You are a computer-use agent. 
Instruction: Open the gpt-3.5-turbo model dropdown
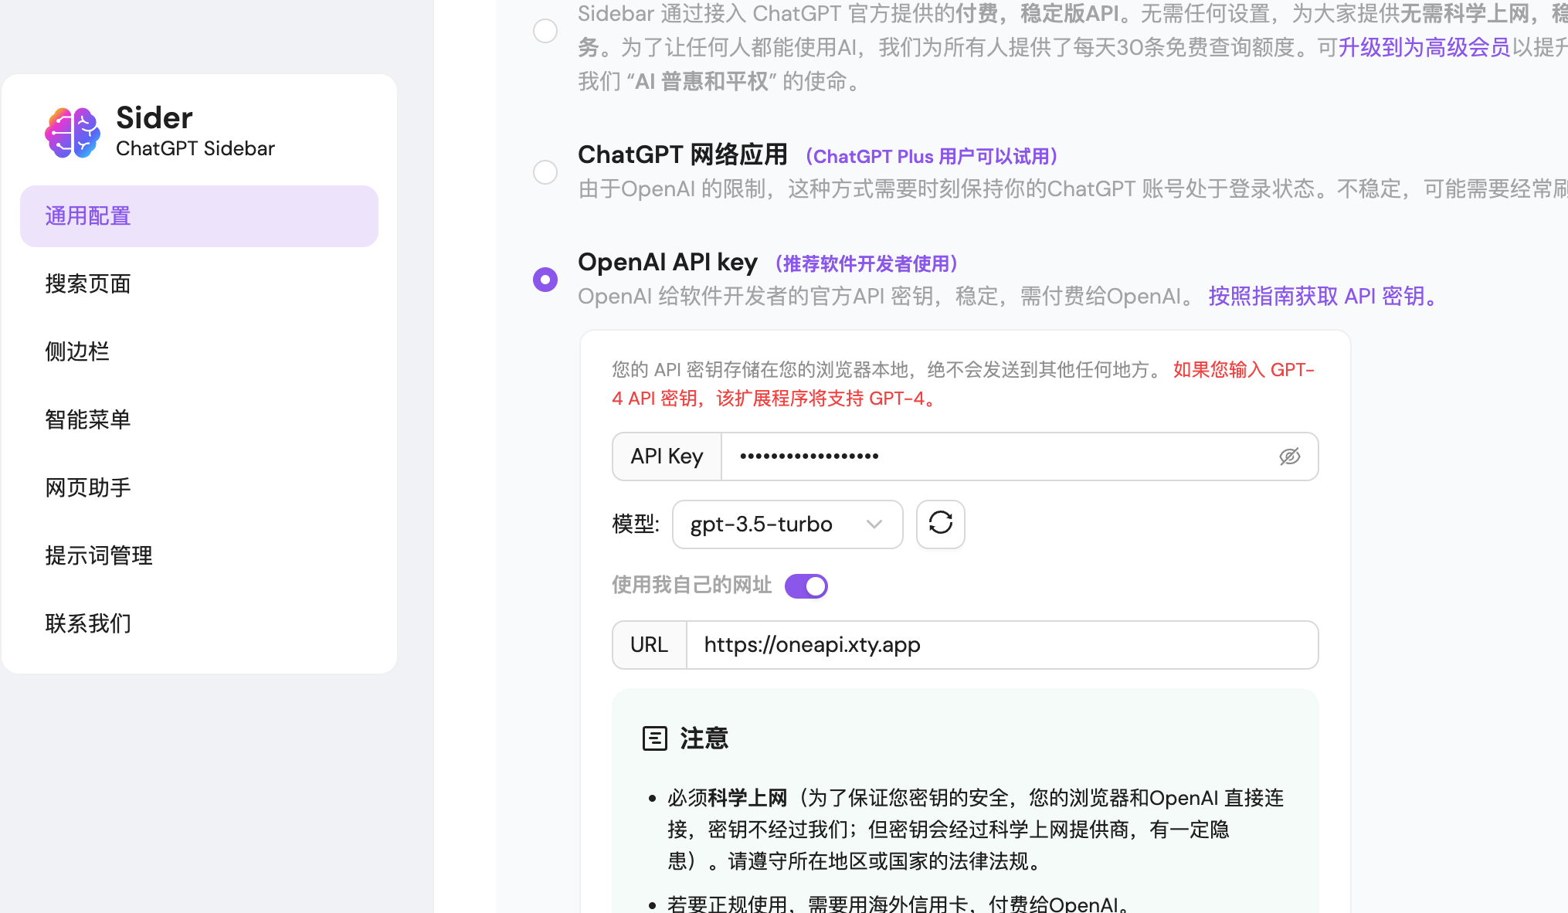coord(787,524)
